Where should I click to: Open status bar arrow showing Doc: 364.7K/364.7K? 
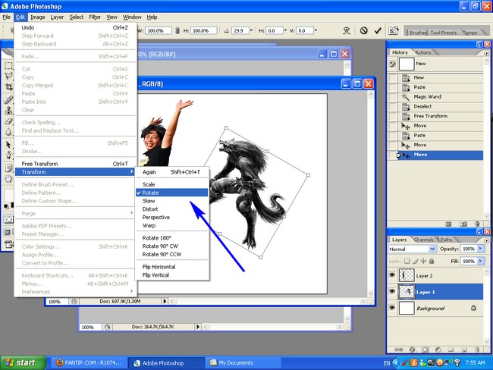point(198,327)
